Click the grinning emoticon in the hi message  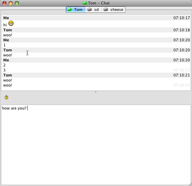click(11, 23)
